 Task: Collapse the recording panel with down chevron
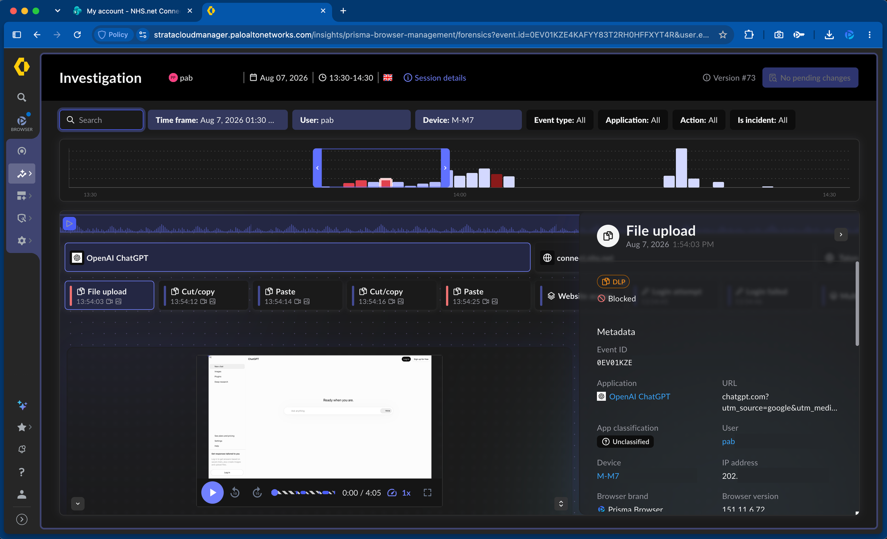pyautogui.click(x=78, y=504)
